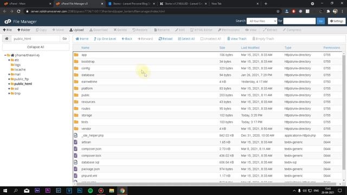Image resolution: width=347 pixels, height=195 pixels.
Task: Click the Delete toolbar button
Action: [x=120, y=30]
